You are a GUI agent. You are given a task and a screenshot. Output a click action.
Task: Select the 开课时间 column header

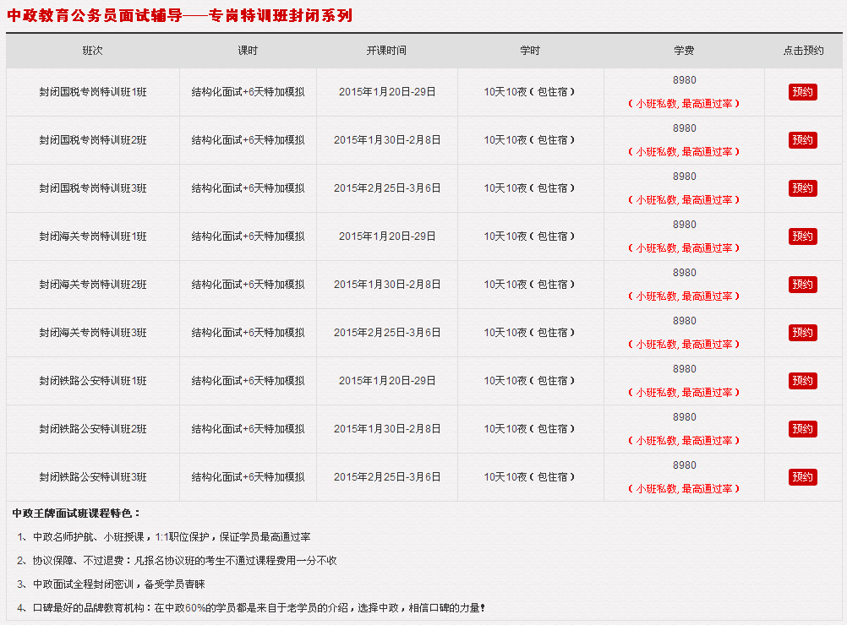tap(386, 51)
